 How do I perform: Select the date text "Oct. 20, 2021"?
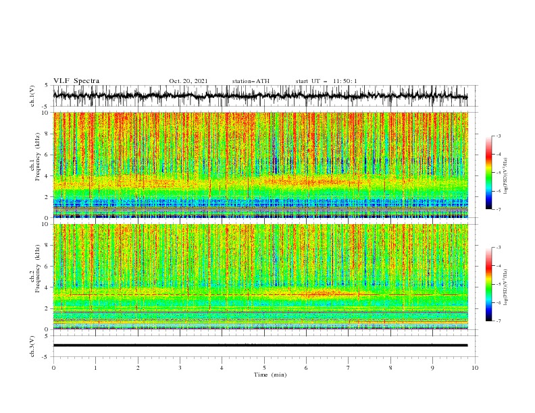point(188,81)
